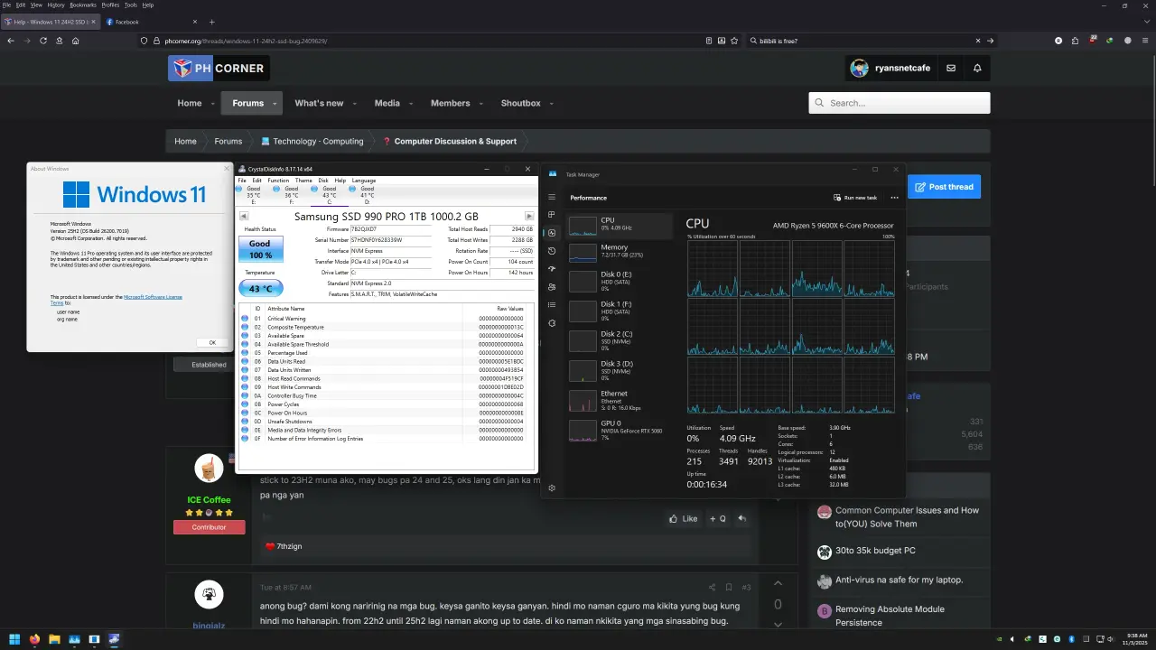Select GPU 0 in Task Manager performance list
The height and width of the screenshot is (650, 1156).
tap(620, 429)
